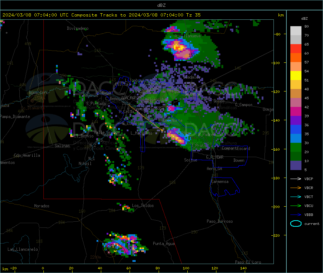Pick the magenta 39-42 dBZ legend swatch
The width and height of the screenshot is (323, 273).
click(296, 111)
